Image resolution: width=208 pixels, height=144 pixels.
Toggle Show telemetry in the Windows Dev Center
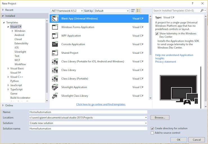[157, 34]
